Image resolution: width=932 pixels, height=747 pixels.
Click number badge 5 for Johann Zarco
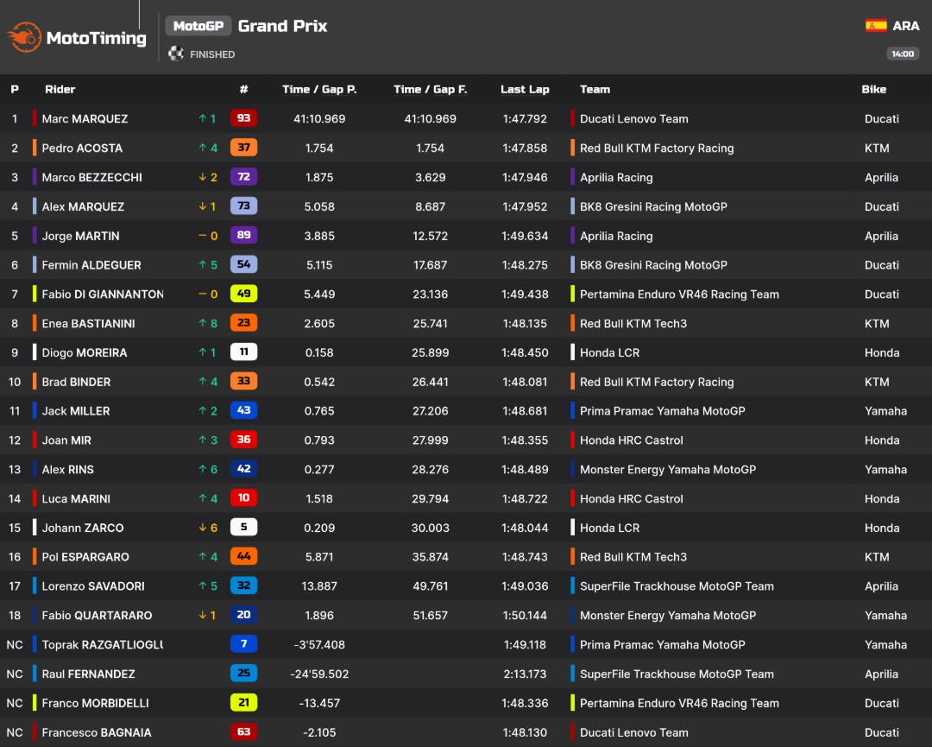pyautogui.click(x=243, y=527)
